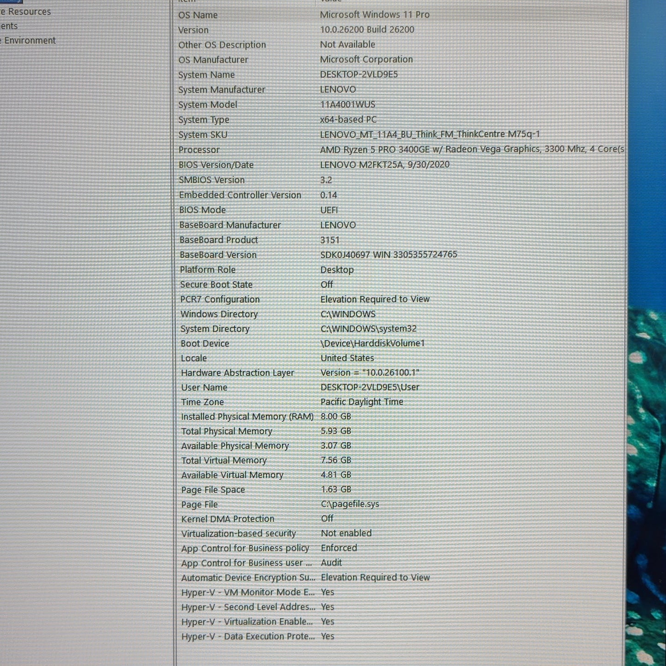The width and height of the screenshot is (666, 666).
Task: Click the System Name value 'DESKTOP-2VLD9E5'
Action: (x=359, y=74)
